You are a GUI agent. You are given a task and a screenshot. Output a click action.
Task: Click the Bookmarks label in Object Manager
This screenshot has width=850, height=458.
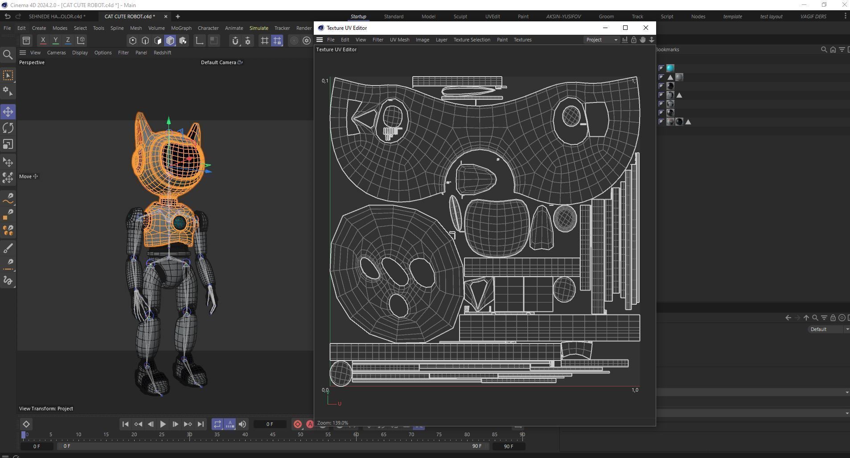[667, 49]
